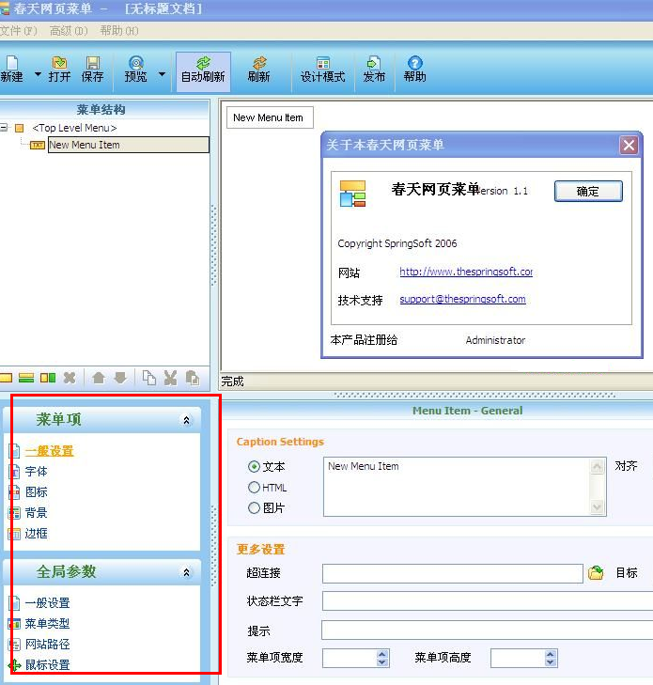Open 一般设置 under 菜单项
The height and width of the screenshot is (685, 653).
click(50, 451)
